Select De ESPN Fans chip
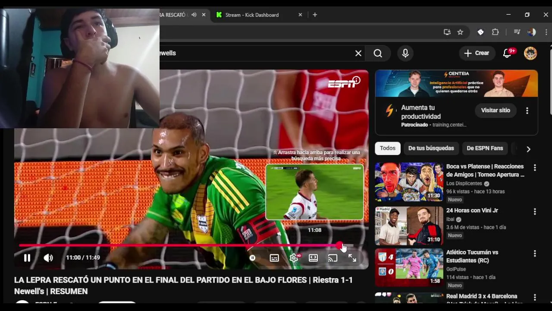The image size is (552, 311). (485, 148)
